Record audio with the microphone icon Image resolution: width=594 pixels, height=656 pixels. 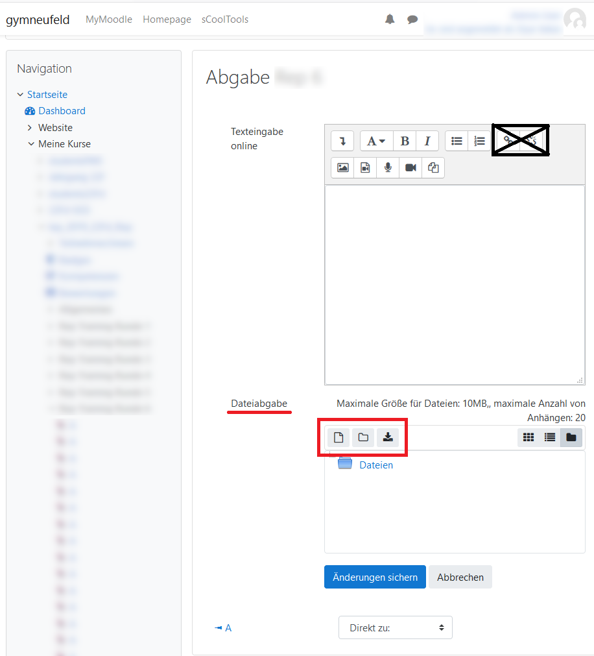388,167
